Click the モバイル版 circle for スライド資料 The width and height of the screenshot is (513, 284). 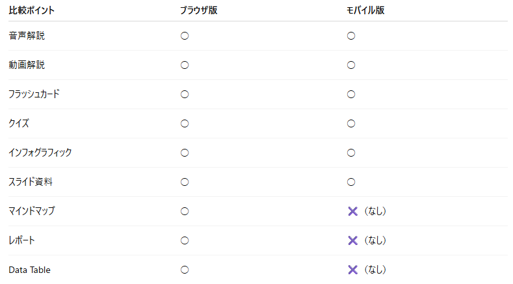point(351,182)
